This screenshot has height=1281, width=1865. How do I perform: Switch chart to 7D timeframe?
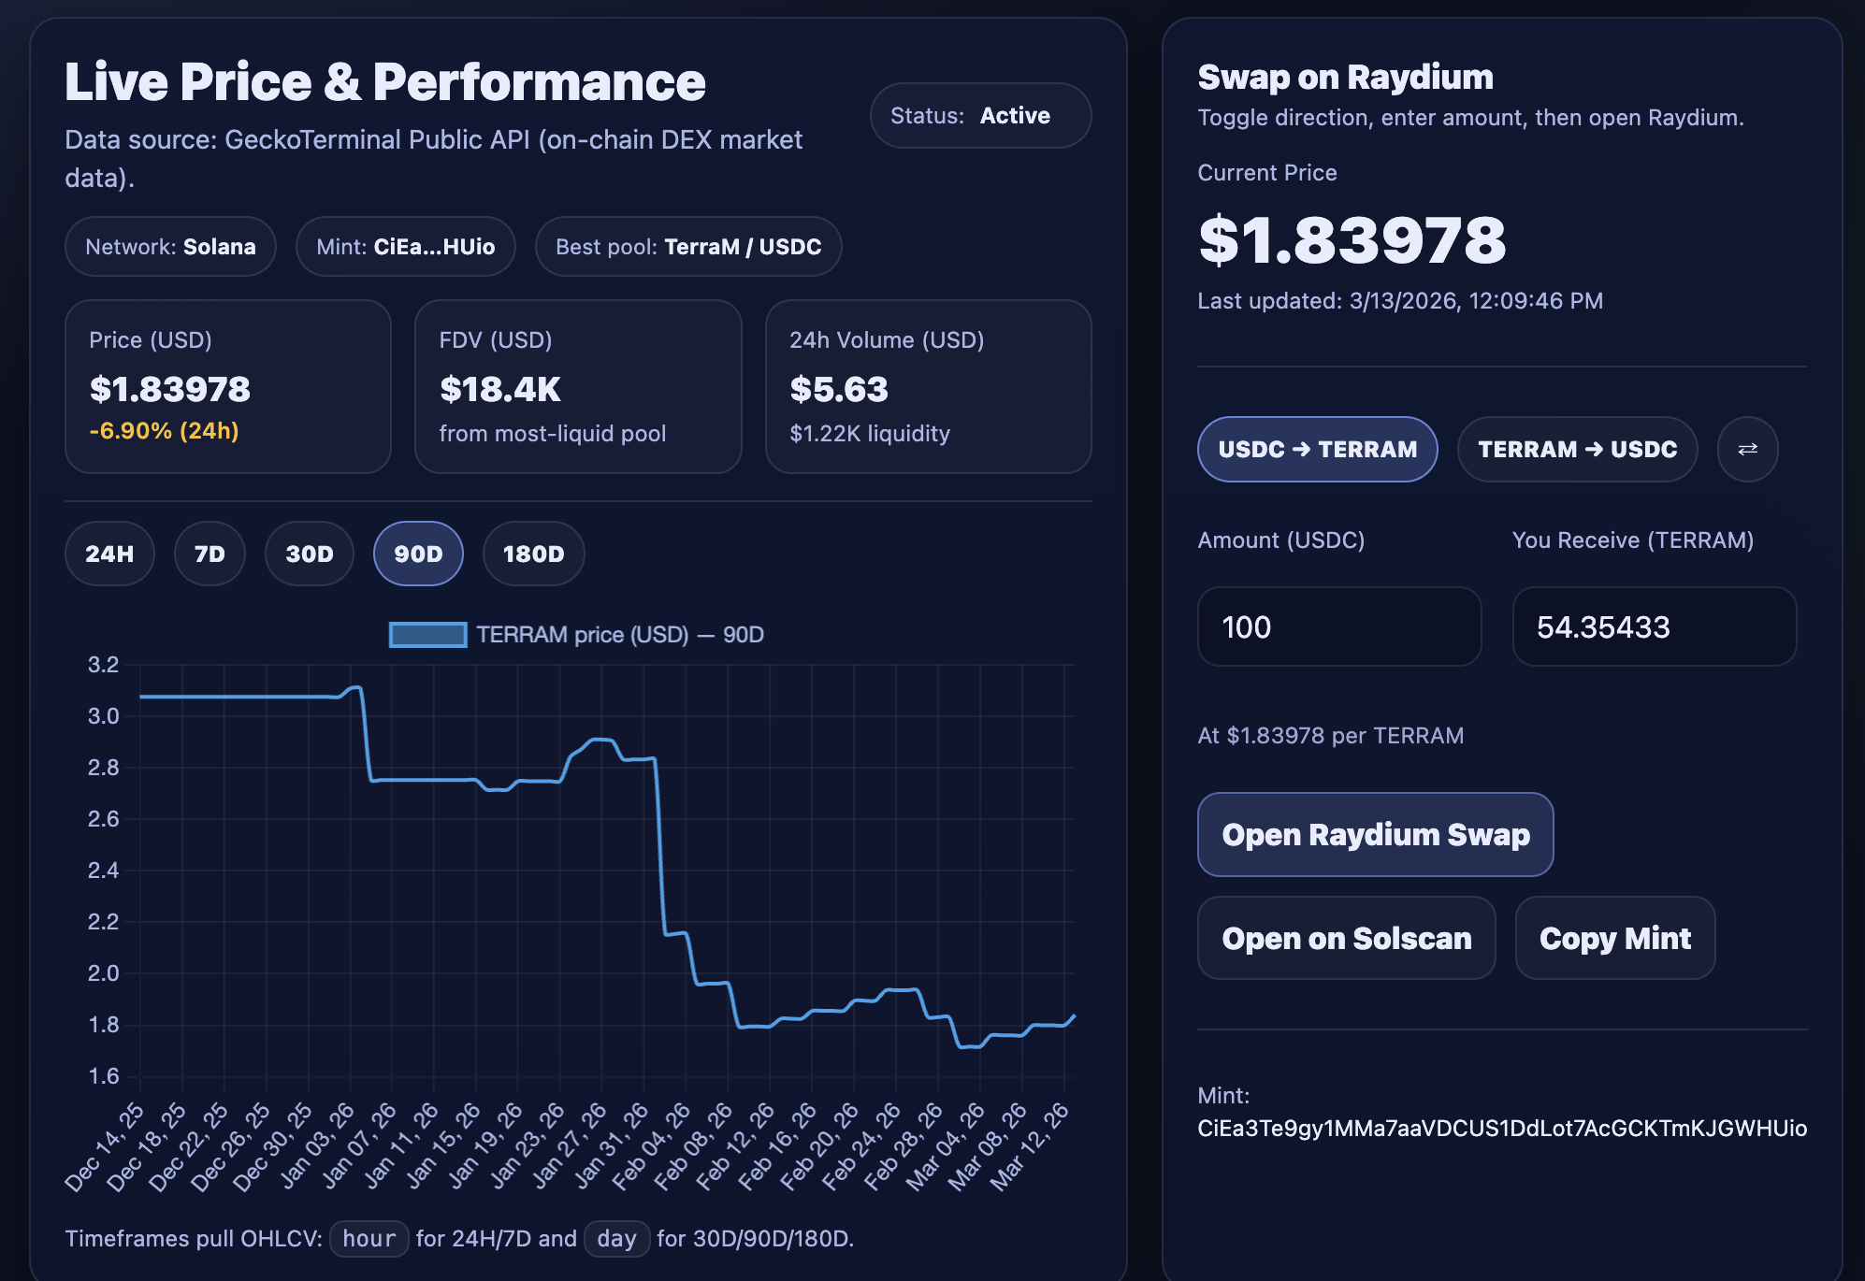pos(210,554)
